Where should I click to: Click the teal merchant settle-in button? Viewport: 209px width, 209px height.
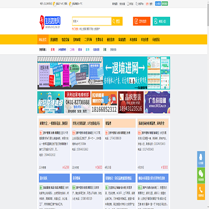(x=161, y=21)
